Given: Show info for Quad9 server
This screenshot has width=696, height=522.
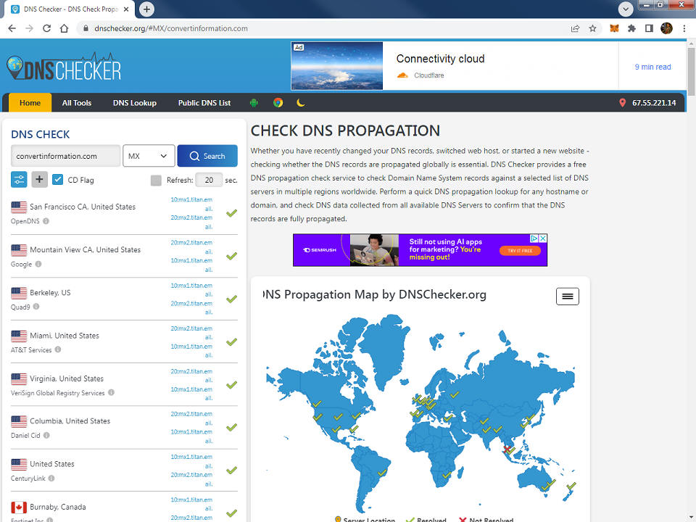Looking at the screenshot, I should click(36, 307).
